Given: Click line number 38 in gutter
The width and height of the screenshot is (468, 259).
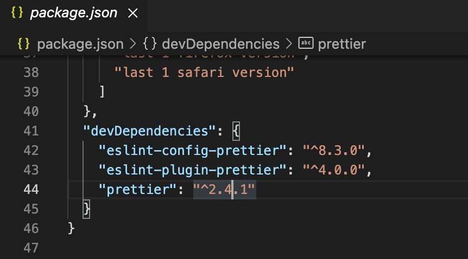Looking at the screenshot, I should [31, 73].
